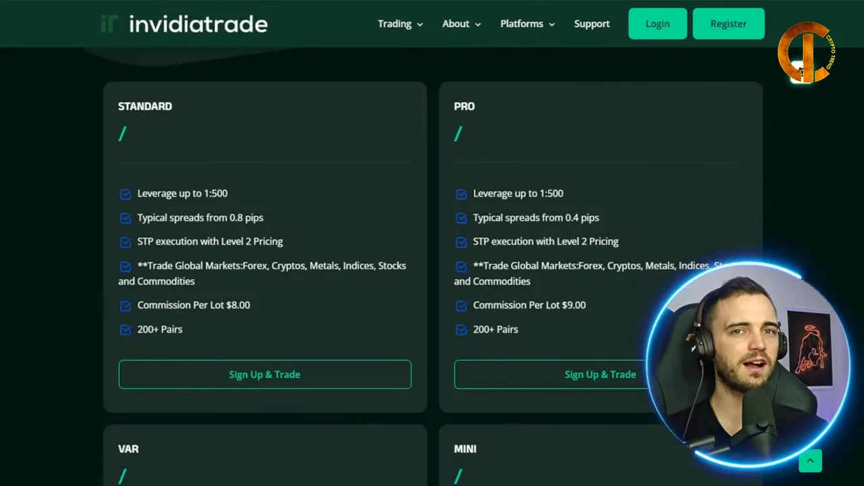Image resolution: width=864 pixels, height=486 pixels.
Task: Click Sign Up & Trade on Pro card
Action: coord(600,375)
